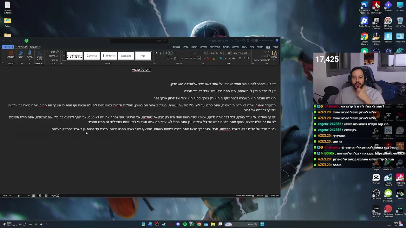
Task: Click the Windows Start button
Action: point(262,224)
